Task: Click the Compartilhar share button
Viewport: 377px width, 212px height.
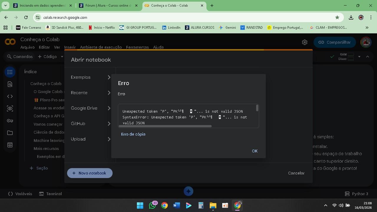Action: 335,42
